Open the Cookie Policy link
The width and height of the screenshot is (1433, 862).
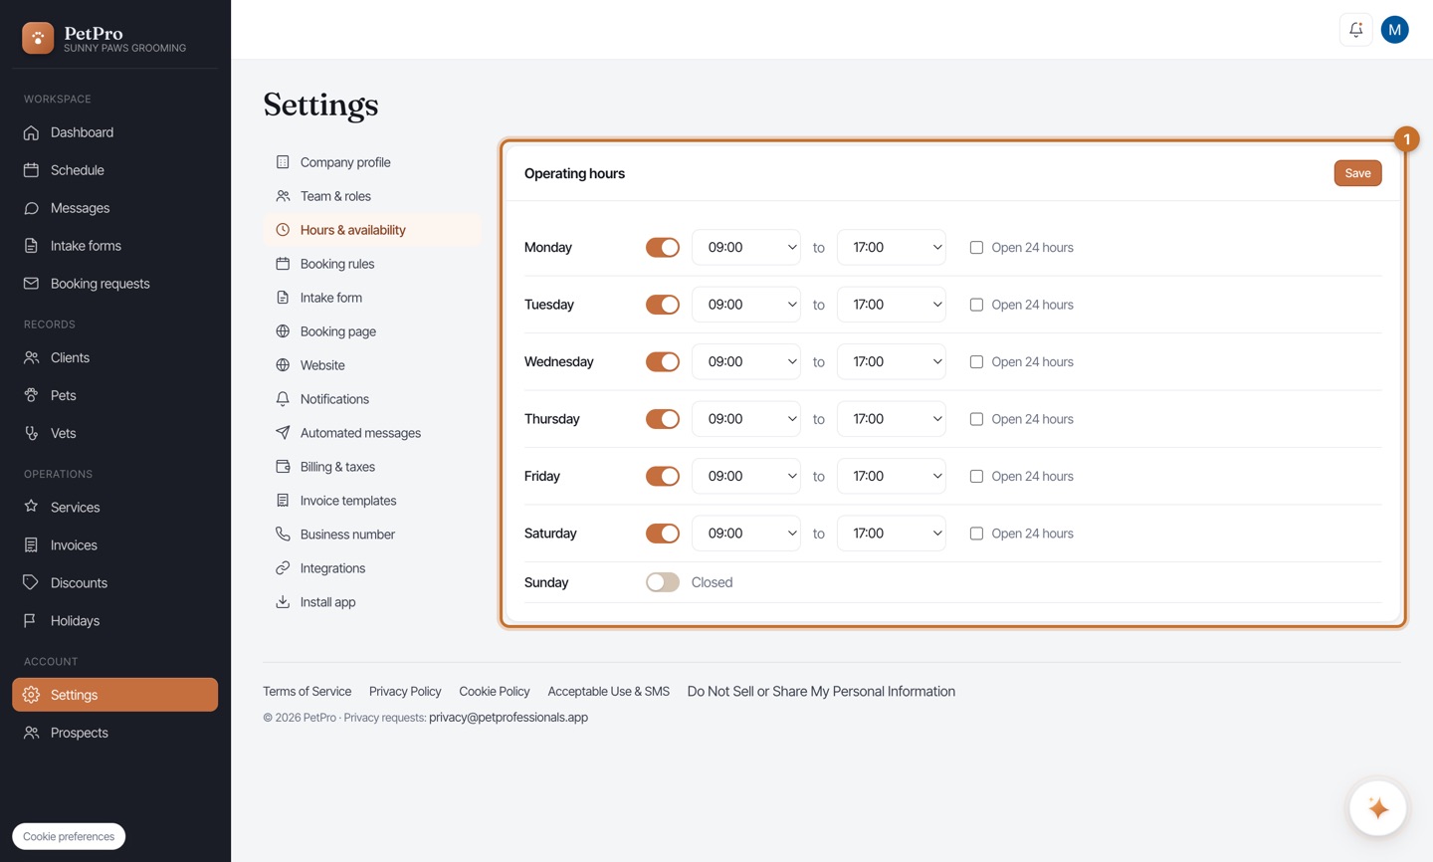[x=495, y=691]
